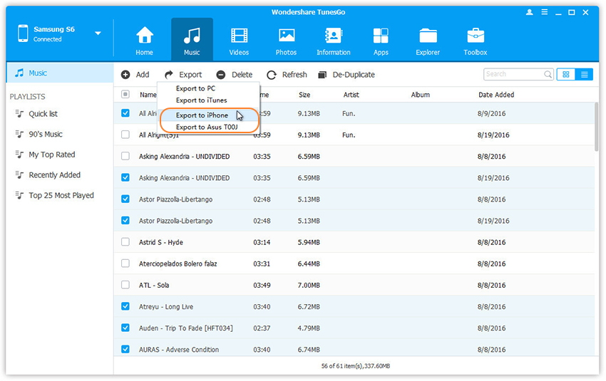Click the duration 03:14
Image resolution: width=606 pixels, height=381 pixels.
pos(262,242)
